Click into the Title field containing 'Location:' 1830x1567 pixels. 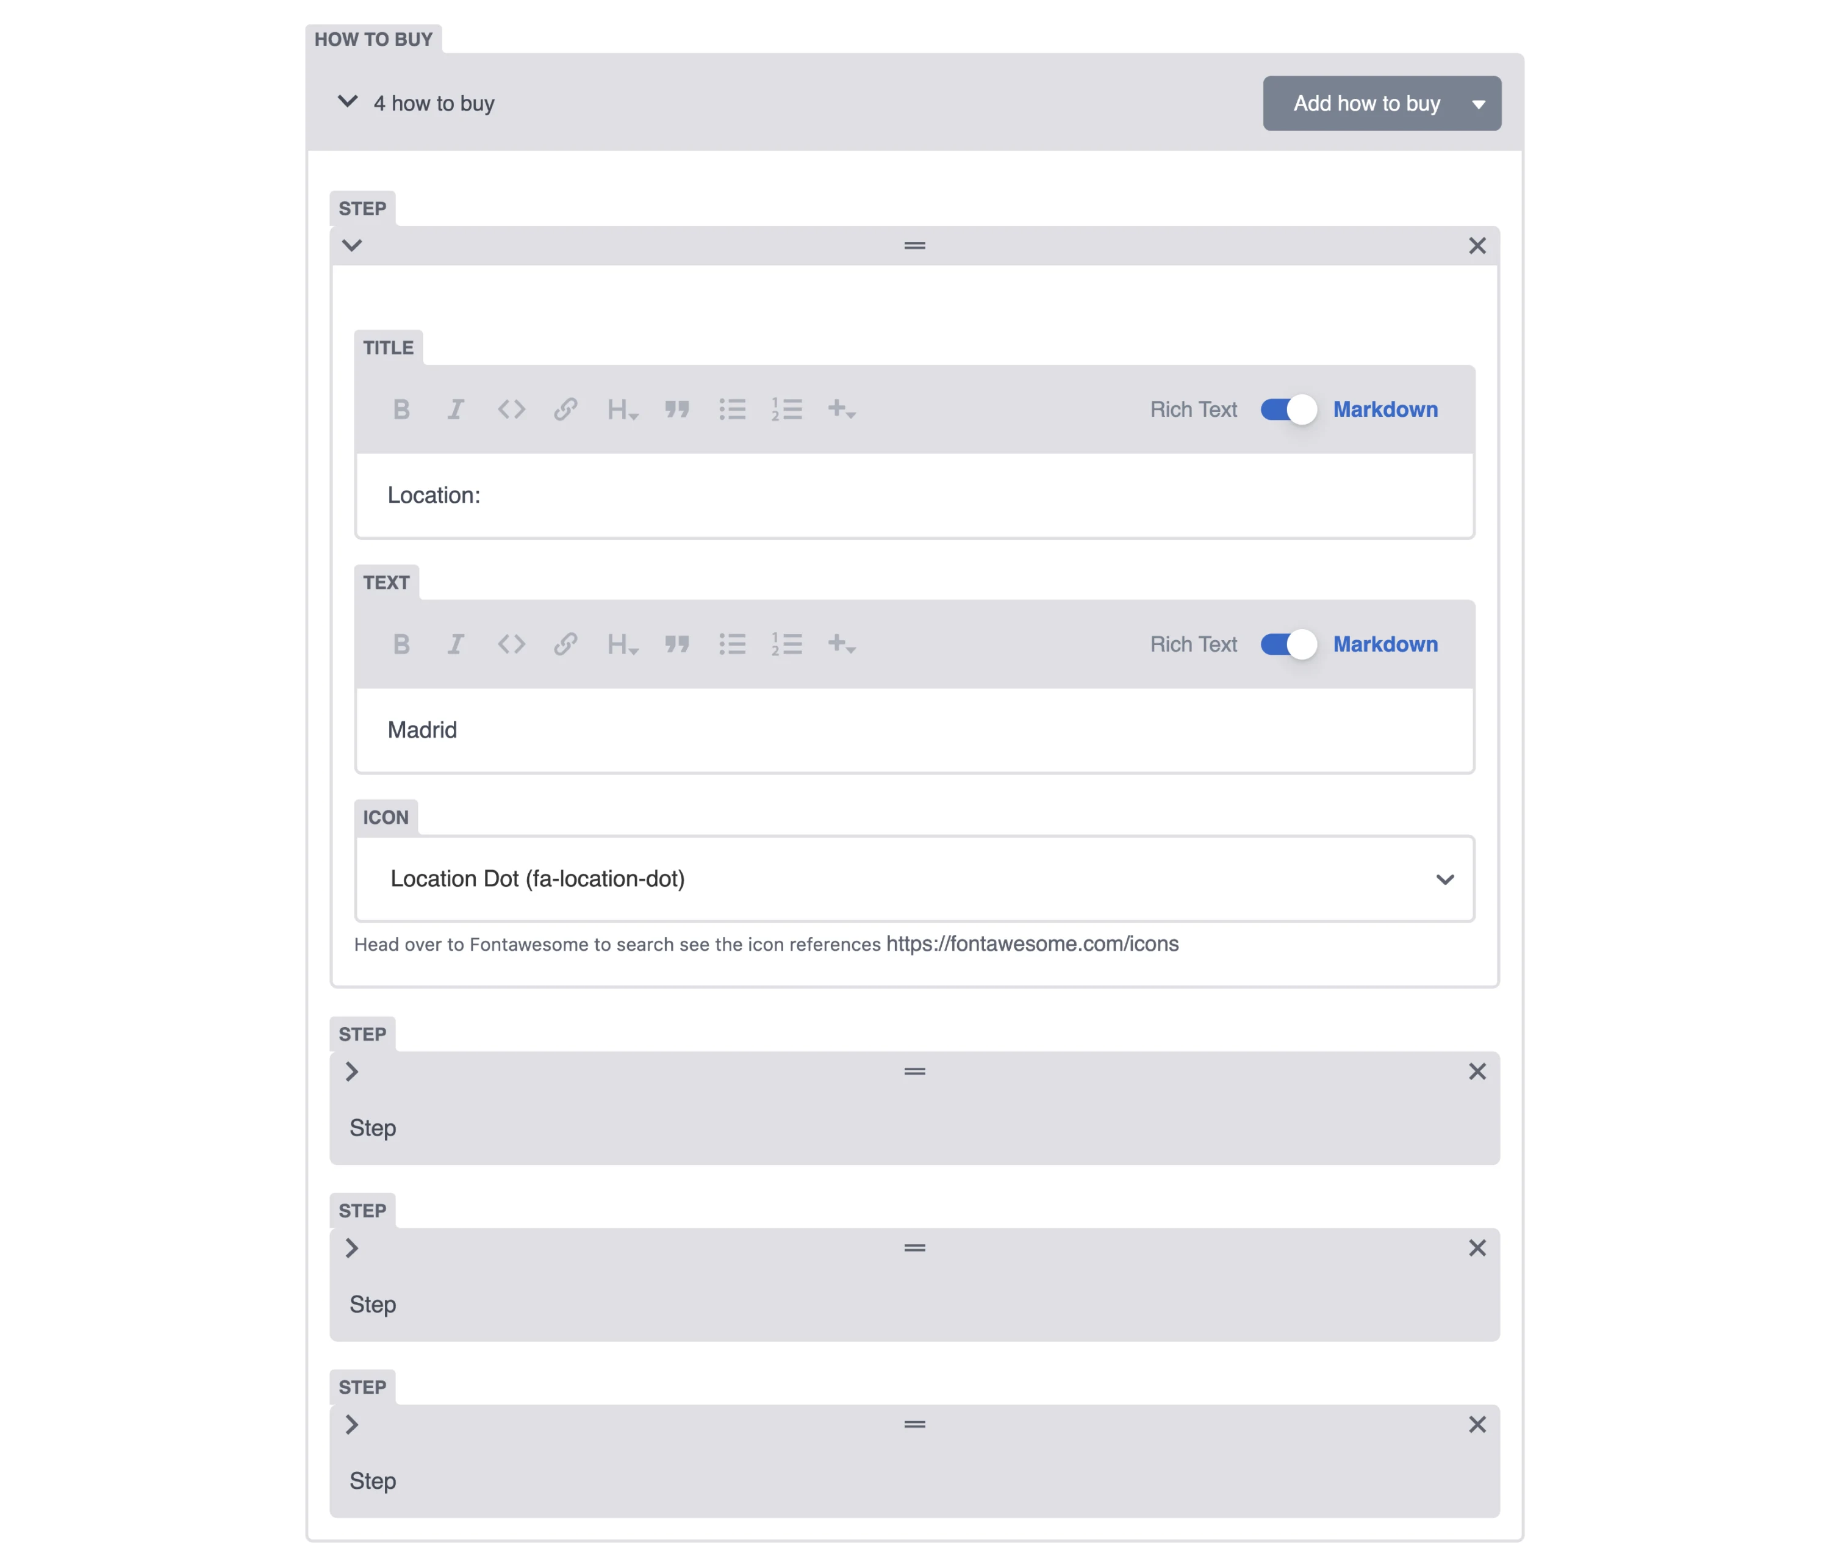point(914,495)
